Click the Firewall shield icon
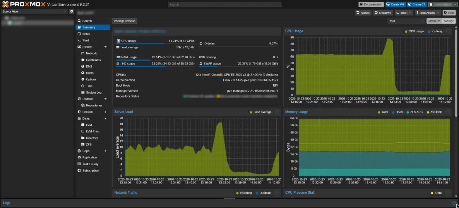Image resolution: width=459 pixels, height=208 pixels. click(x=79, y=112)
